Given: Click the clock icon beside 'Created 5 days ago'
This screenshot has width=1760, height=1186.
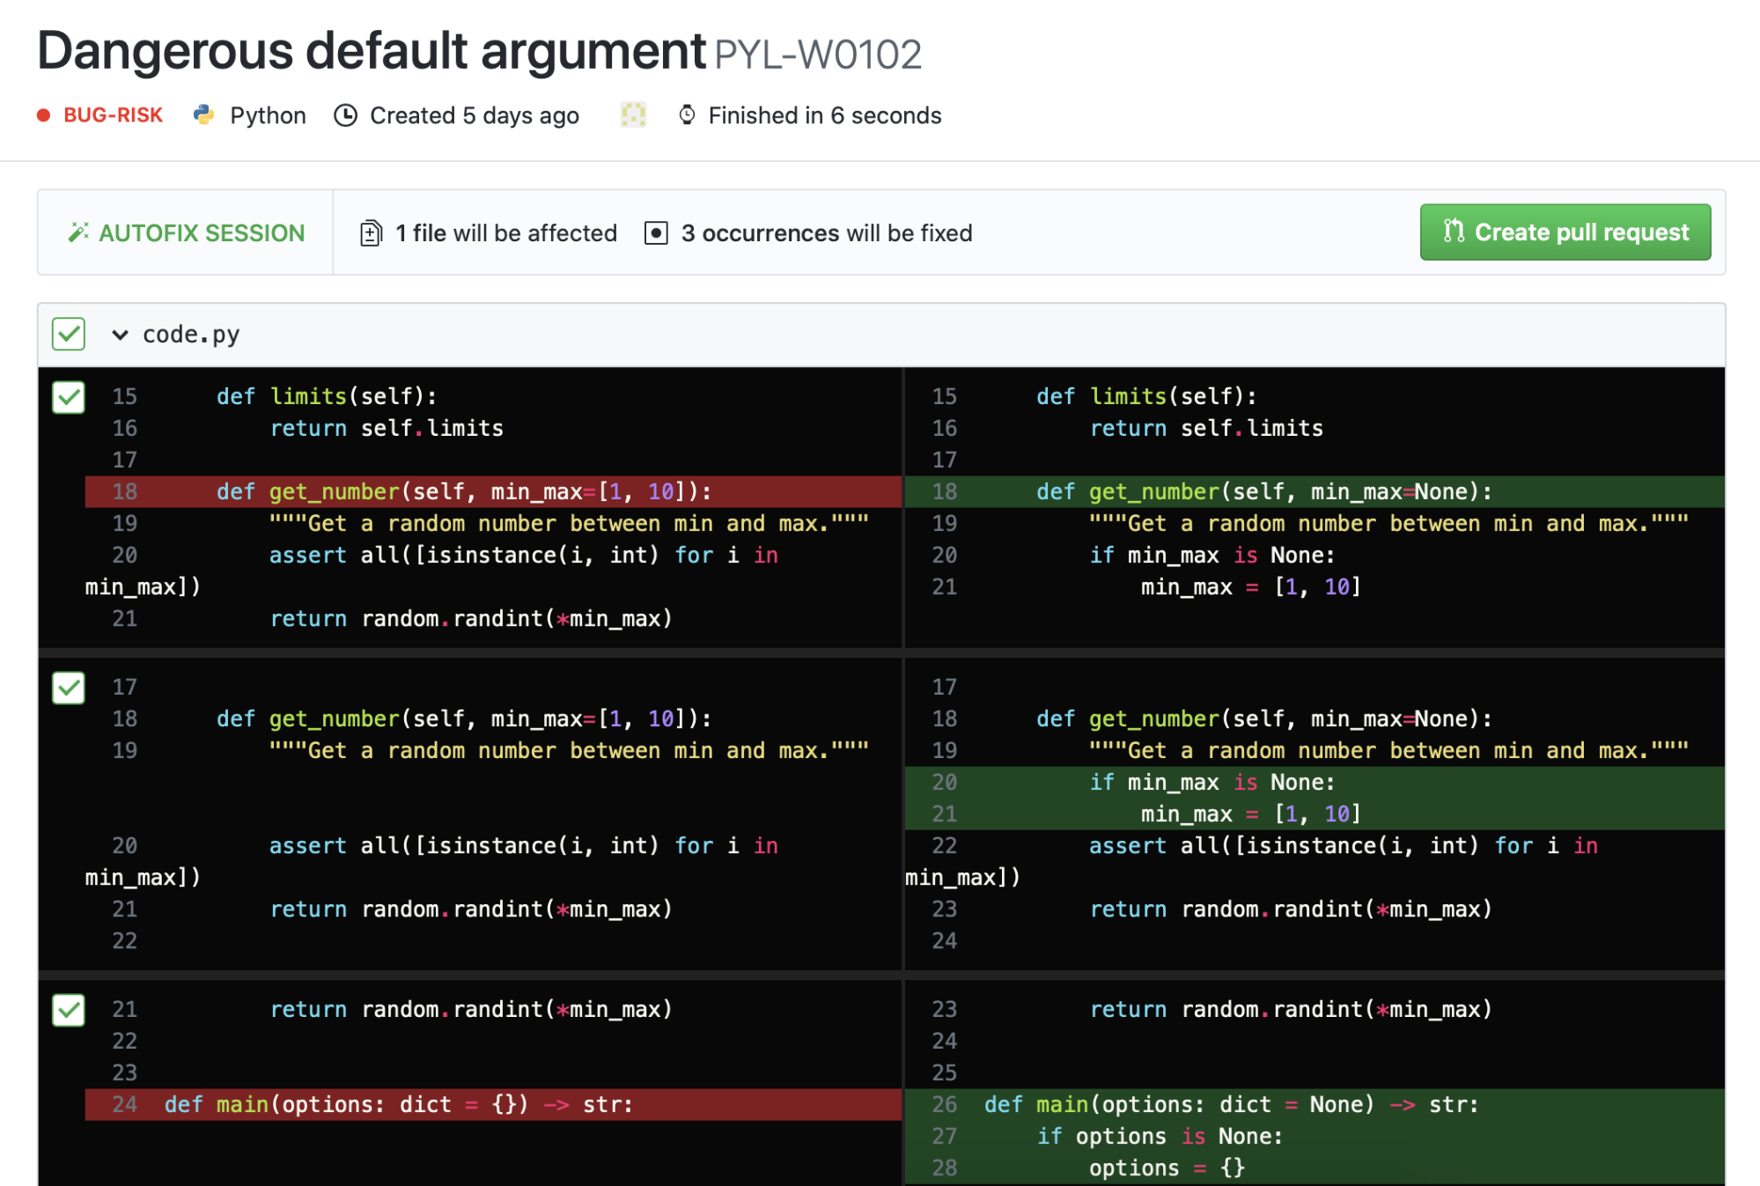Looking at the screenshot, I should click(x=346, y=114).
